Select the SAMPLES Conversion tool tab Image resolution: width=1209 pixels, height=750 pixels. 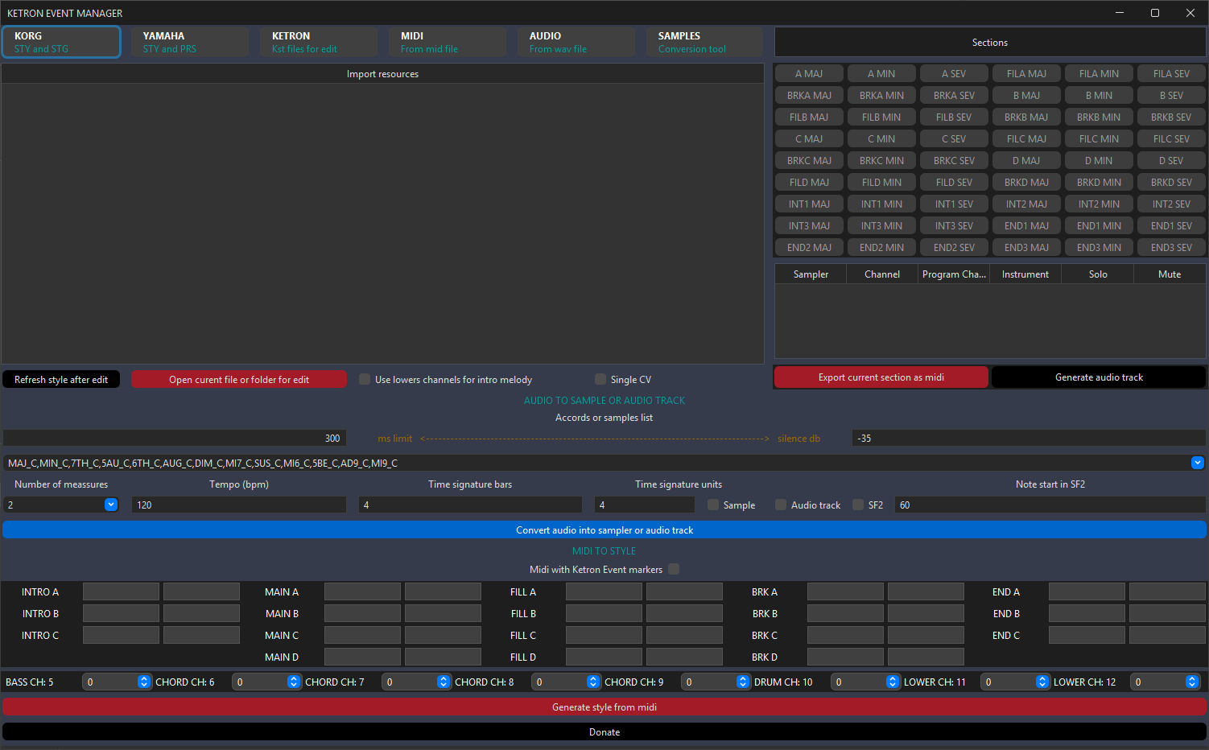tap(704, 42)
